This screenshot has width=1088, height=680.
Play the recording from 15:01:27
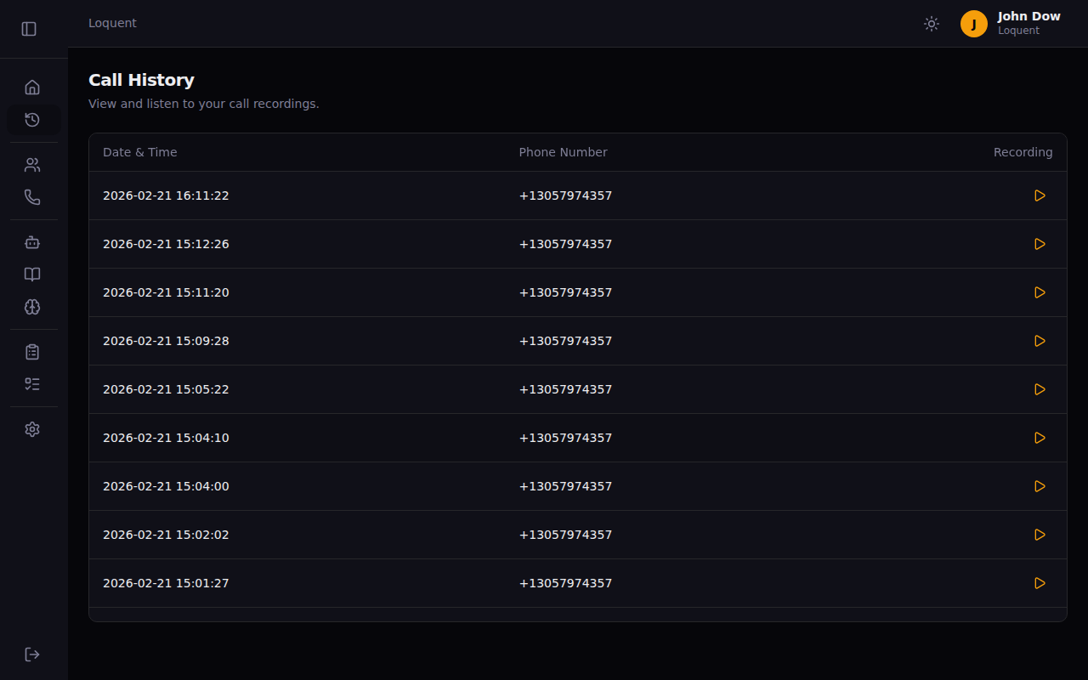(1040, 583)
